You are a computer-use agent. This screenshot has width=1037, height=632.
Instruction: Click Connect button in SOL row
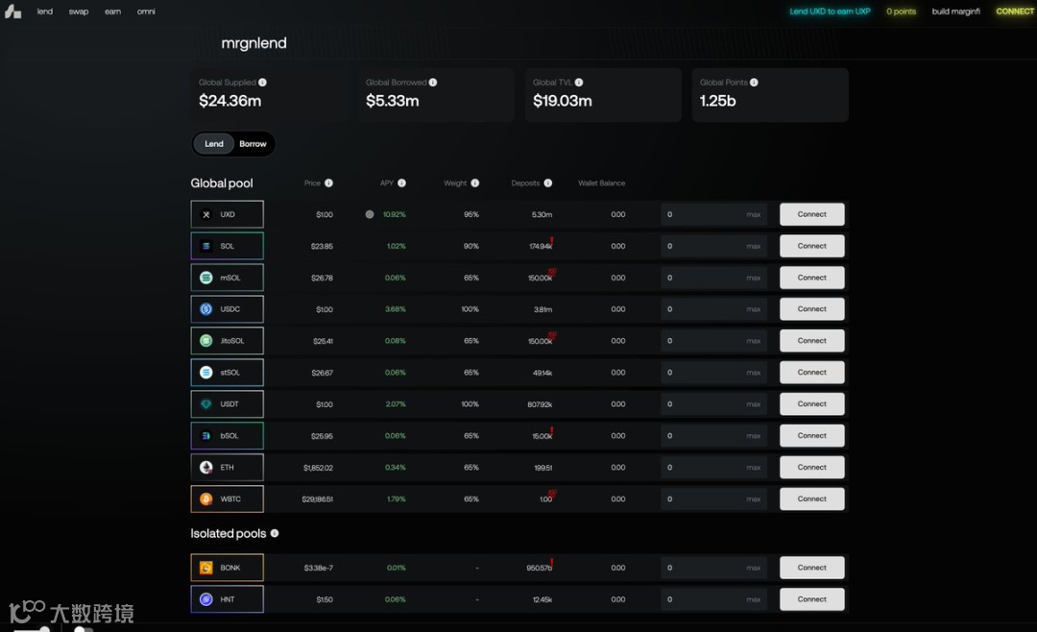point(812,246)
